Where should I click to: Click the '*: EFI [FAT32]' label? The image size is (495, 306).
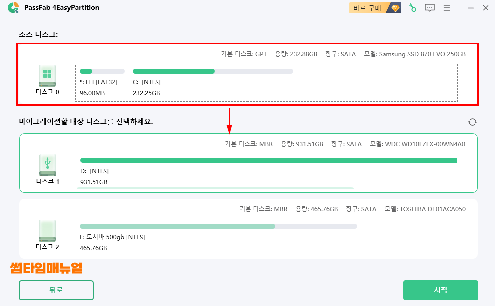pyautogui.click(x=98, y=82)
